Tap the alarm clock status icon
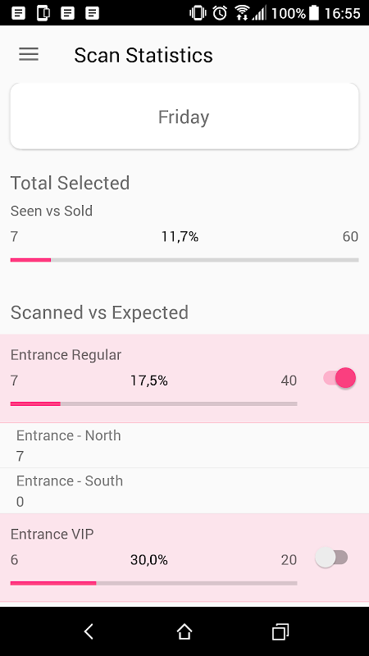This screenshot has height=656, width=369. 220,13
